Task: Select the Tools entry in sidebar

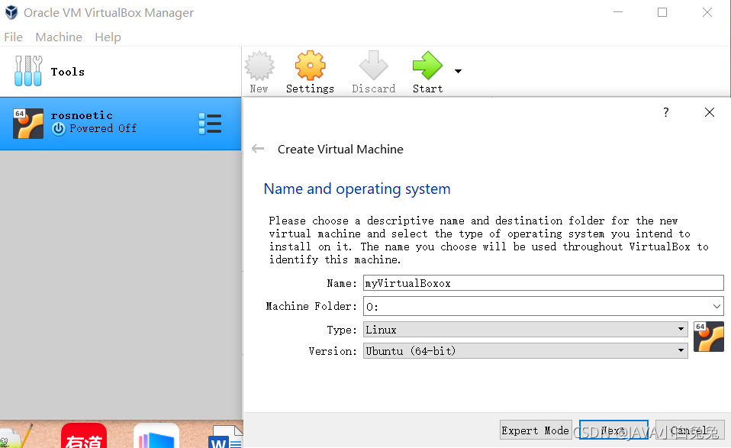Action: [121, 72]
